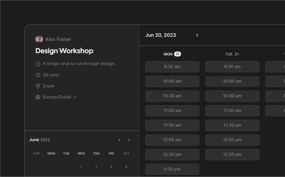Click Alex Fisher's profile avatar
Viewport: 285px width, 177px height.
39,39
